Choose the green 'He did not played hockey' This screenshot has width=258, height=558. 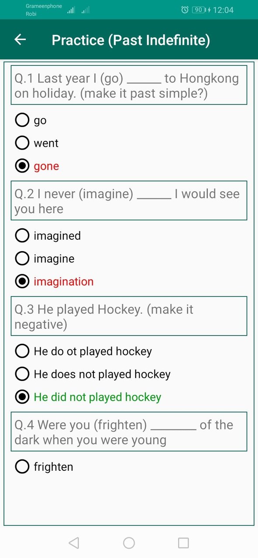[22, 397]
